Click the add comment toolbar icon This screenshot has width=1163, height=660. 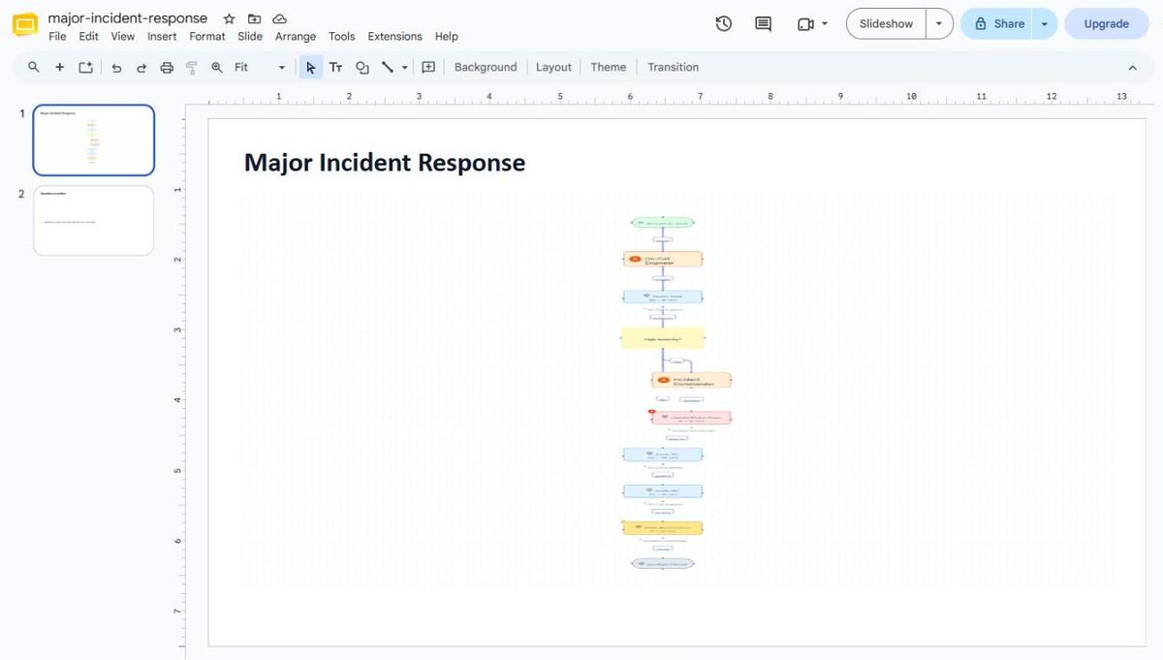click(428, 67)
